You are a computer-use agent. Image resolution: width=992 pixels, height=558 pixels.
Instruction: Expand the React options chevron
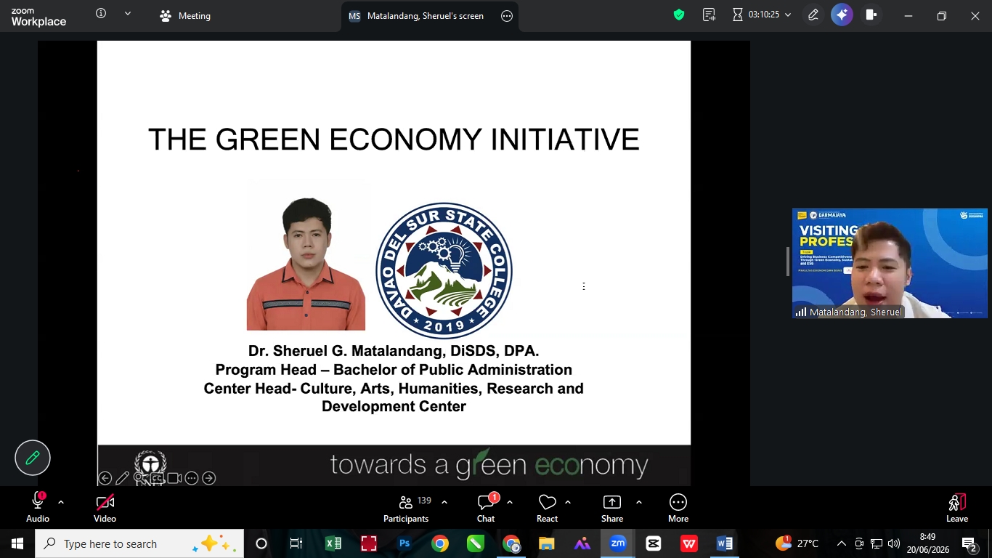click(568, 502)
